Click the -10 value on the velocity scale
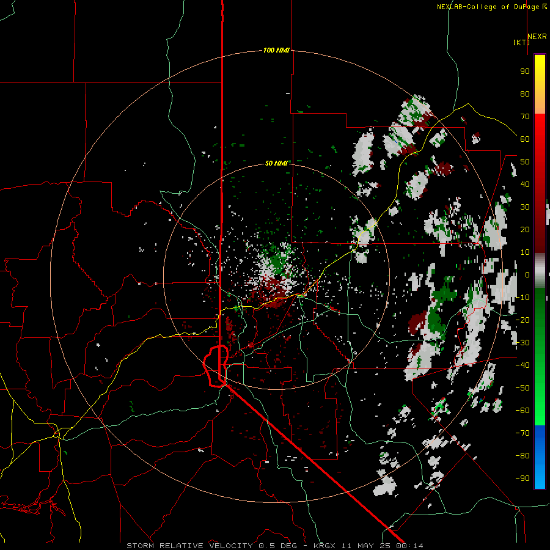The width and height of the screenshot is (550, 550). pyautogui.click(x=522, y=298)
